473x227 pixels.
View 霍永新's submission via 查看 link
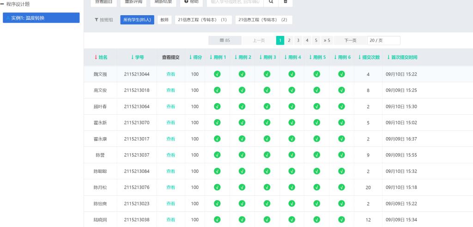click(170, 122)
